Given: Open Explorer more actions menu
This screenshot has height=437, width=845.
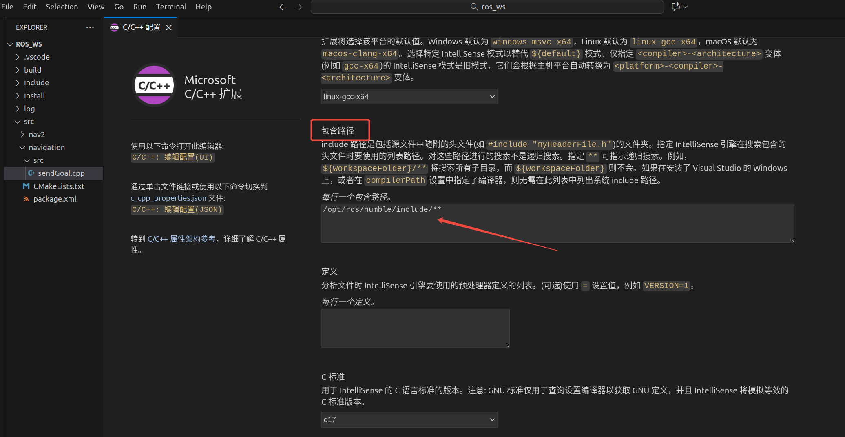Looking at the screenshot, I should click(90, 27).
